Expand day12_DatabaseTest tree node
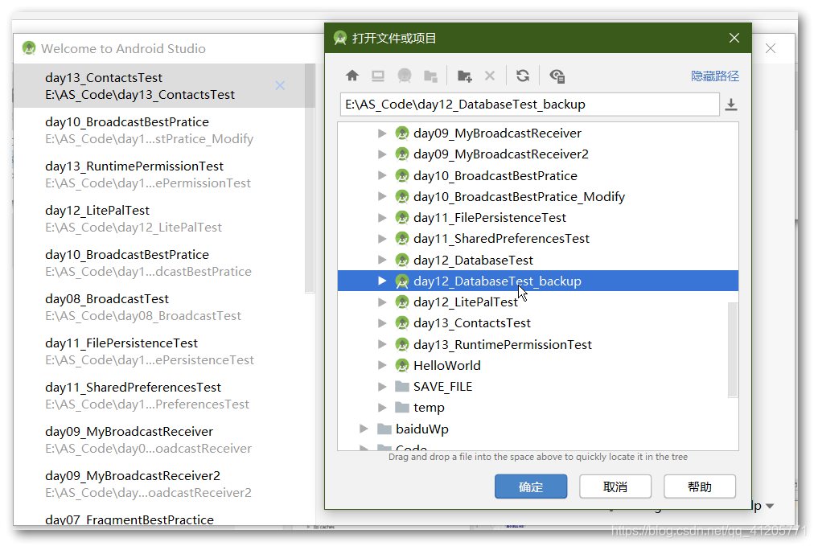Image resolution: width=814 pixels, height=546 pixels. 382,260
